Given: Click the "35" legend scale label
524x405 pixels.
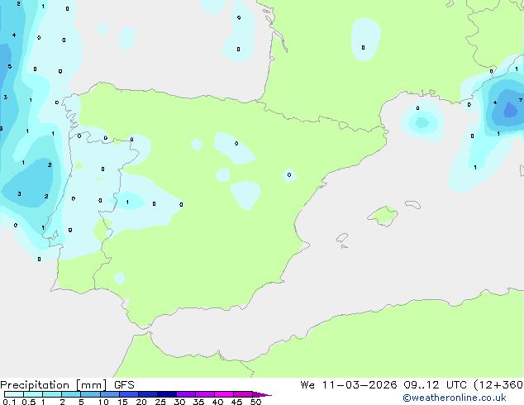Looking at the screenshot, I should [x=198, y=402].
